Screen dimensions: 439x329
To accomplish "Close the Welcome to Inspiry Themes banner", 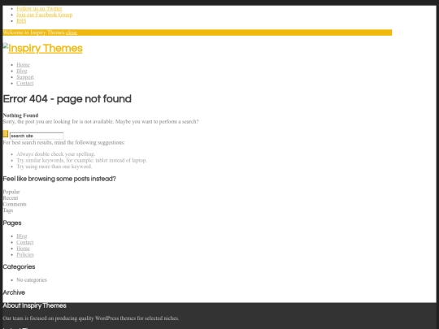I will pyautogui.click(x=72, y=32).
